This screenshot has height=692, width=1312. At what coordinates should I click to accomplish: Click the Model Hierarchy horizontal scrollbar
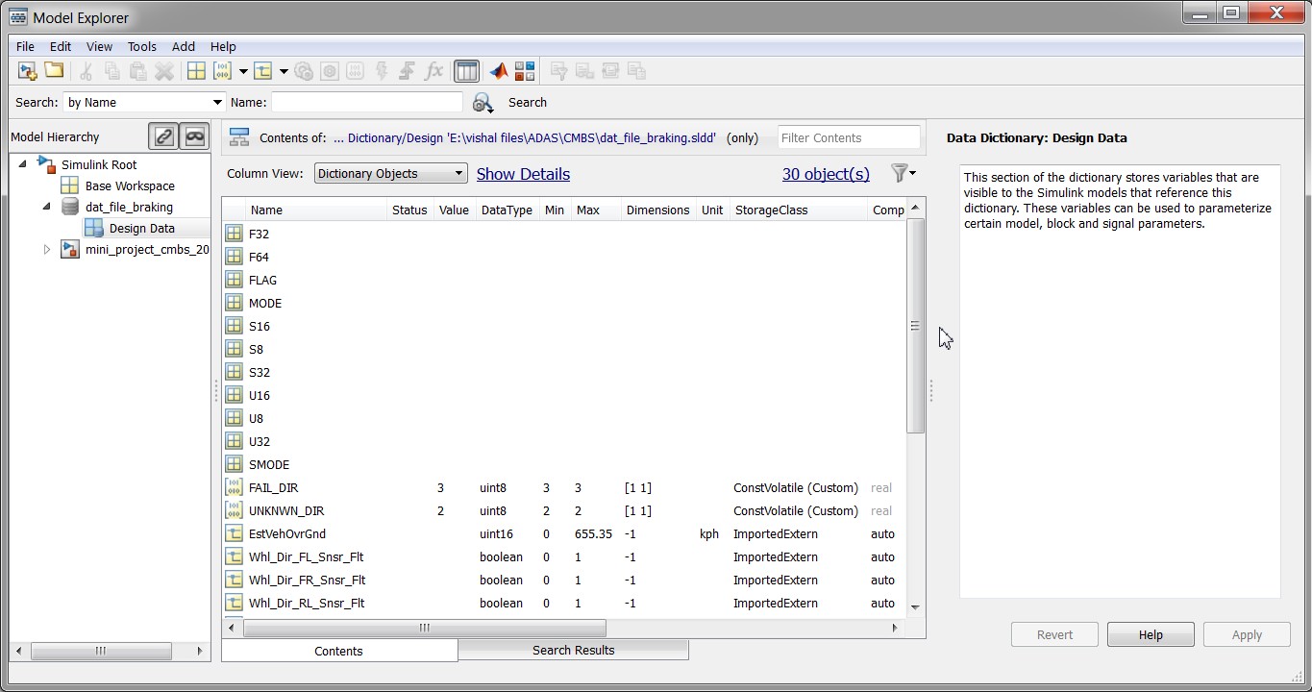click(x=101, y=651)
